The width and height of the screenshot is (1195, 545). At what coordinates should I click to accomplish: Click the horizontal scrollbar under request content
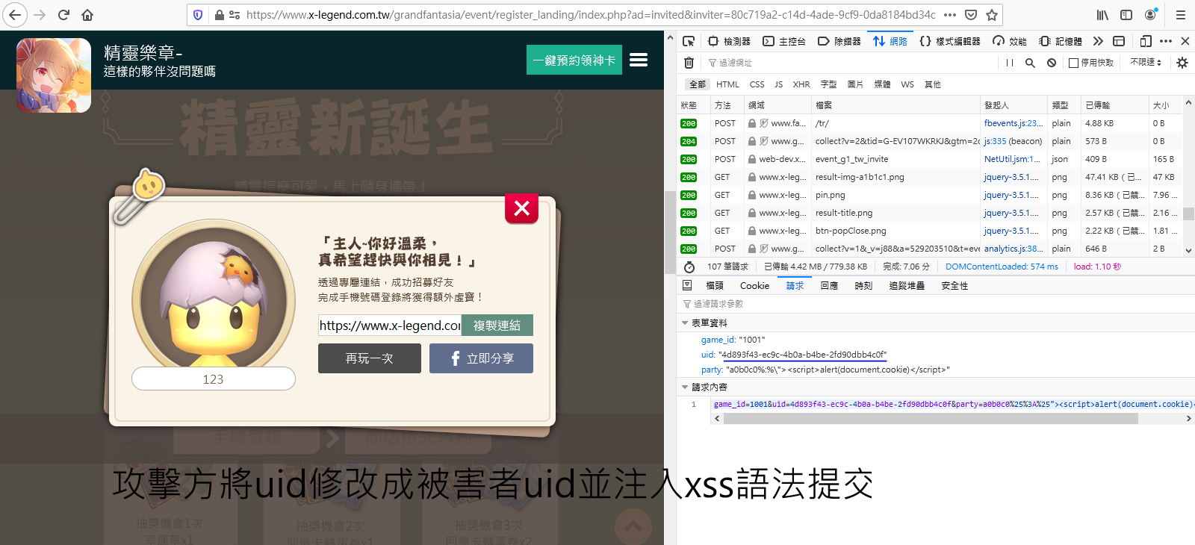(931, 419)
